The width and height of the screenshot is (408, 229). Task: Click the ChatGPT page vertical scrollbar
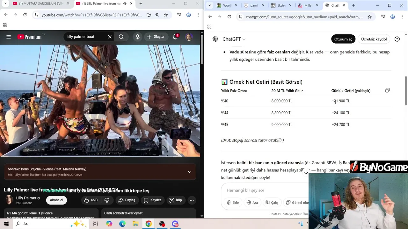pos(406,91)
